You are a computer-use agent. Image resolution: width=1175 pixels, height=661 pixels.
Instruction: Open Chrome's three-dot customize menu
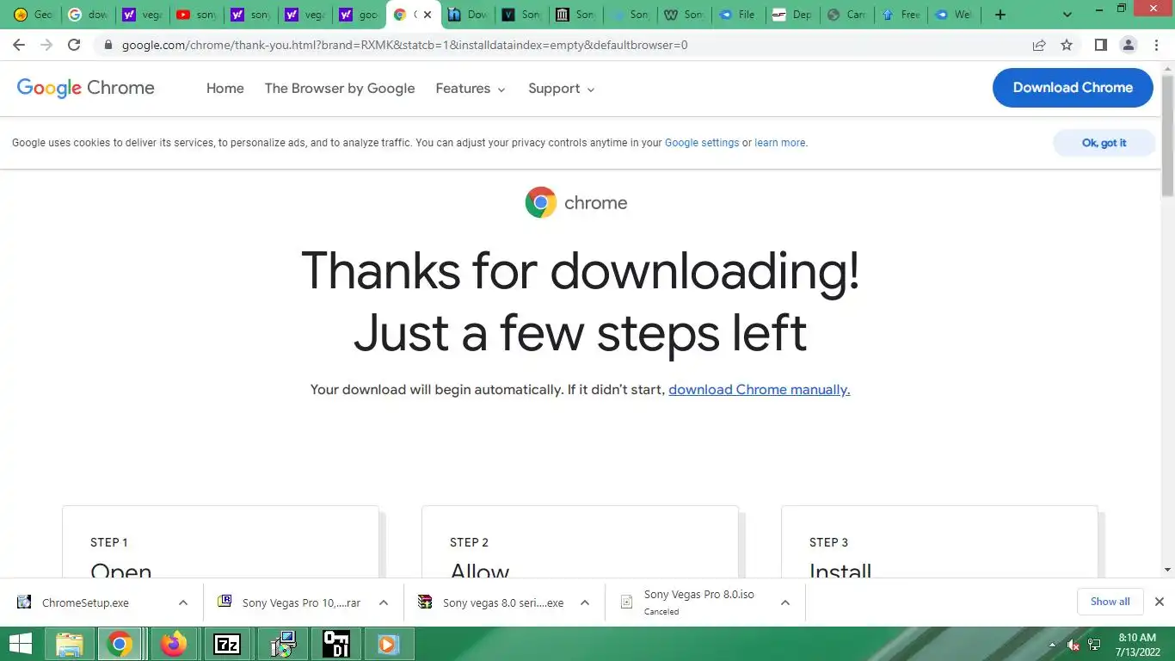click(1156, 45)
